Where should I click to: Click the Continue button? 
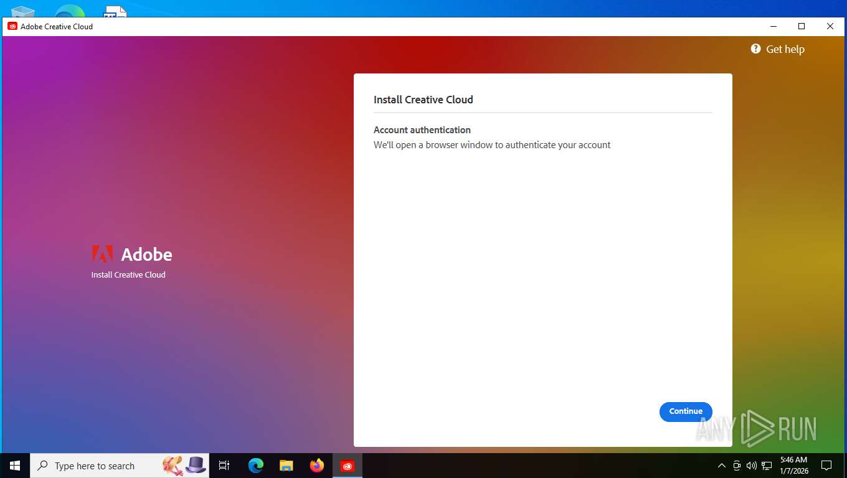pos(686,411)
